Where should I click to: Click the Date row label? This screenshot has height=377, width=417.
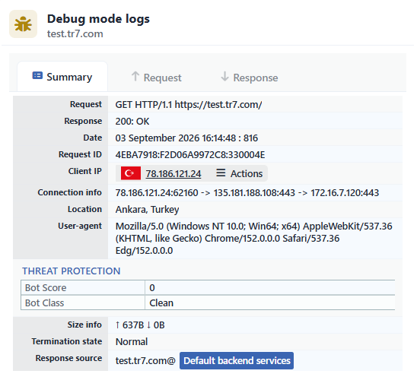tap(93, 138)
